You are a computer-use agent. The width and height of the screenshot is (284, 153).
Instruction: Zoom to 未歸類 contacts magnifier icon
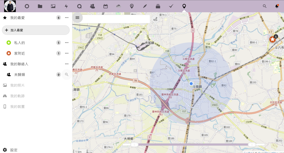[67, 74]
